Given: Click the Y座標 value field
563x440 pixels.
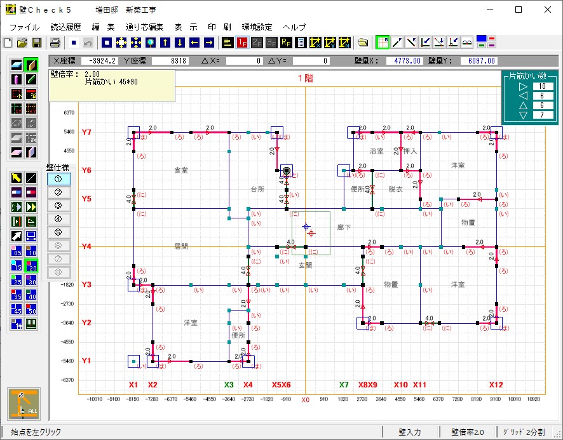Looking at the screenshot, I should click(x=170, y=61).
